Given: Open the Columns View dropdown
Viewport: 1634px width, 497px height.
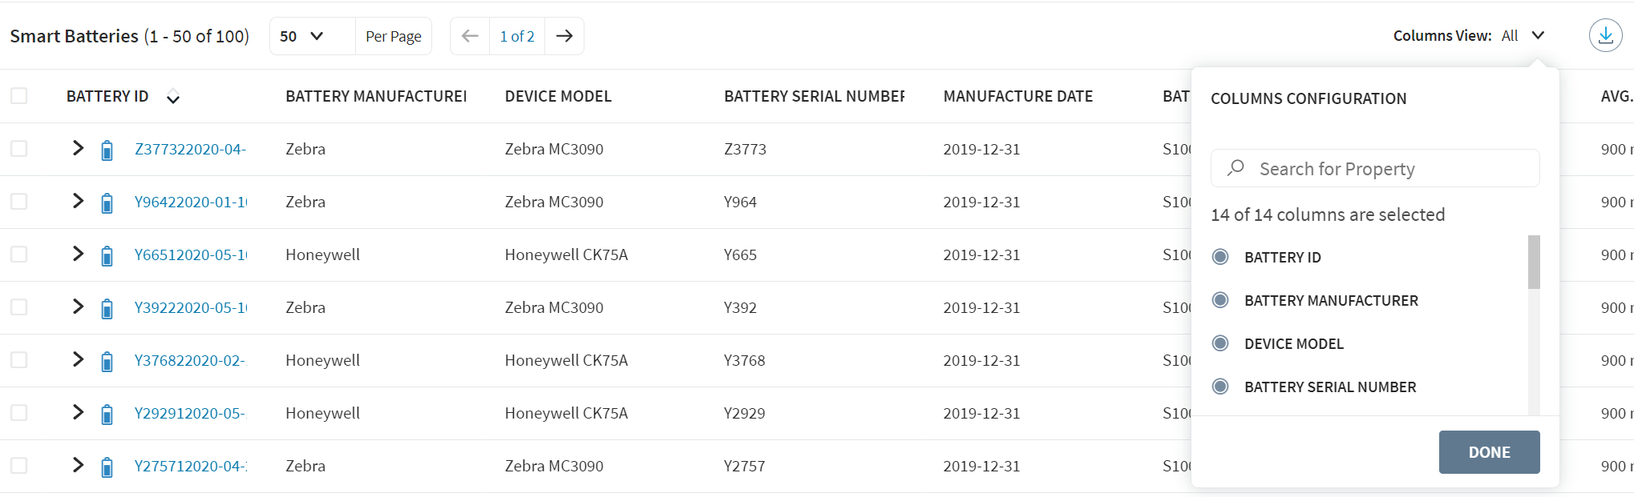Looking at the screenshot, I should [x=1537, y=35].
